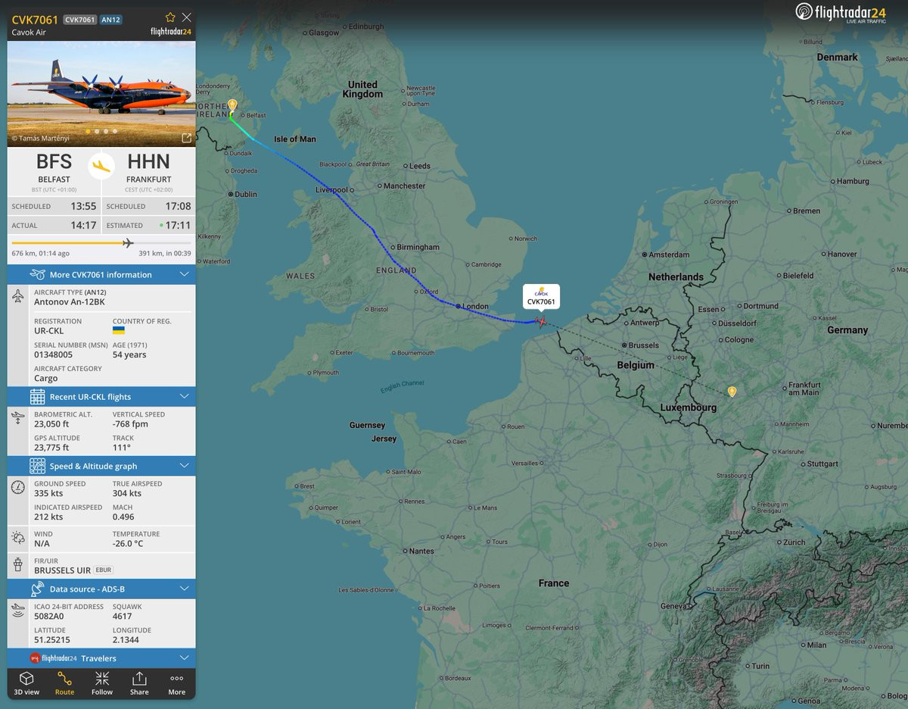908x709 pixels.
Task: Click the wind and temperature weather icon
Action: [18, 538]
